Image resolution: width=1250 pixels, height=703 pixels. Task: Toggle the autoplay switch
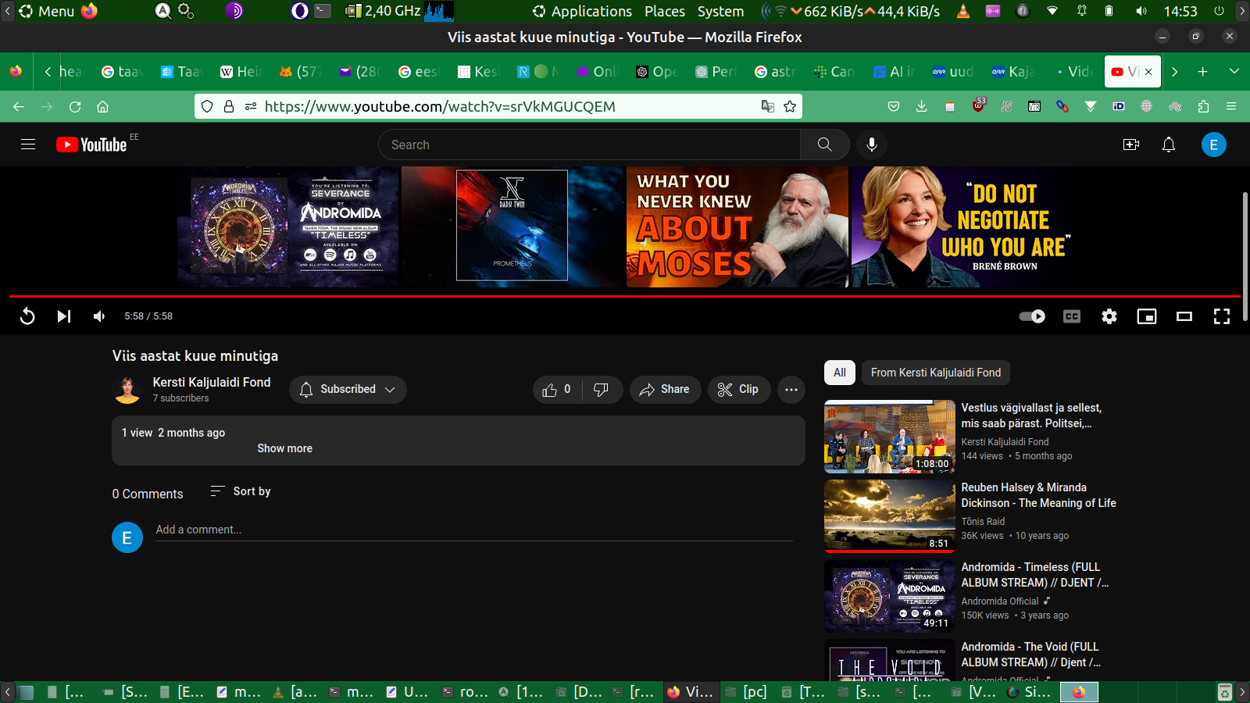1032,316
